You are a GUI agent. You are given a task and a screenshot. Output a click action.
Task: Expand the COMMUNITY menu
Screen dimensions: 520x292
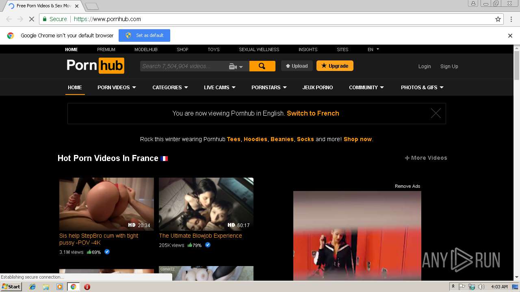366,87
